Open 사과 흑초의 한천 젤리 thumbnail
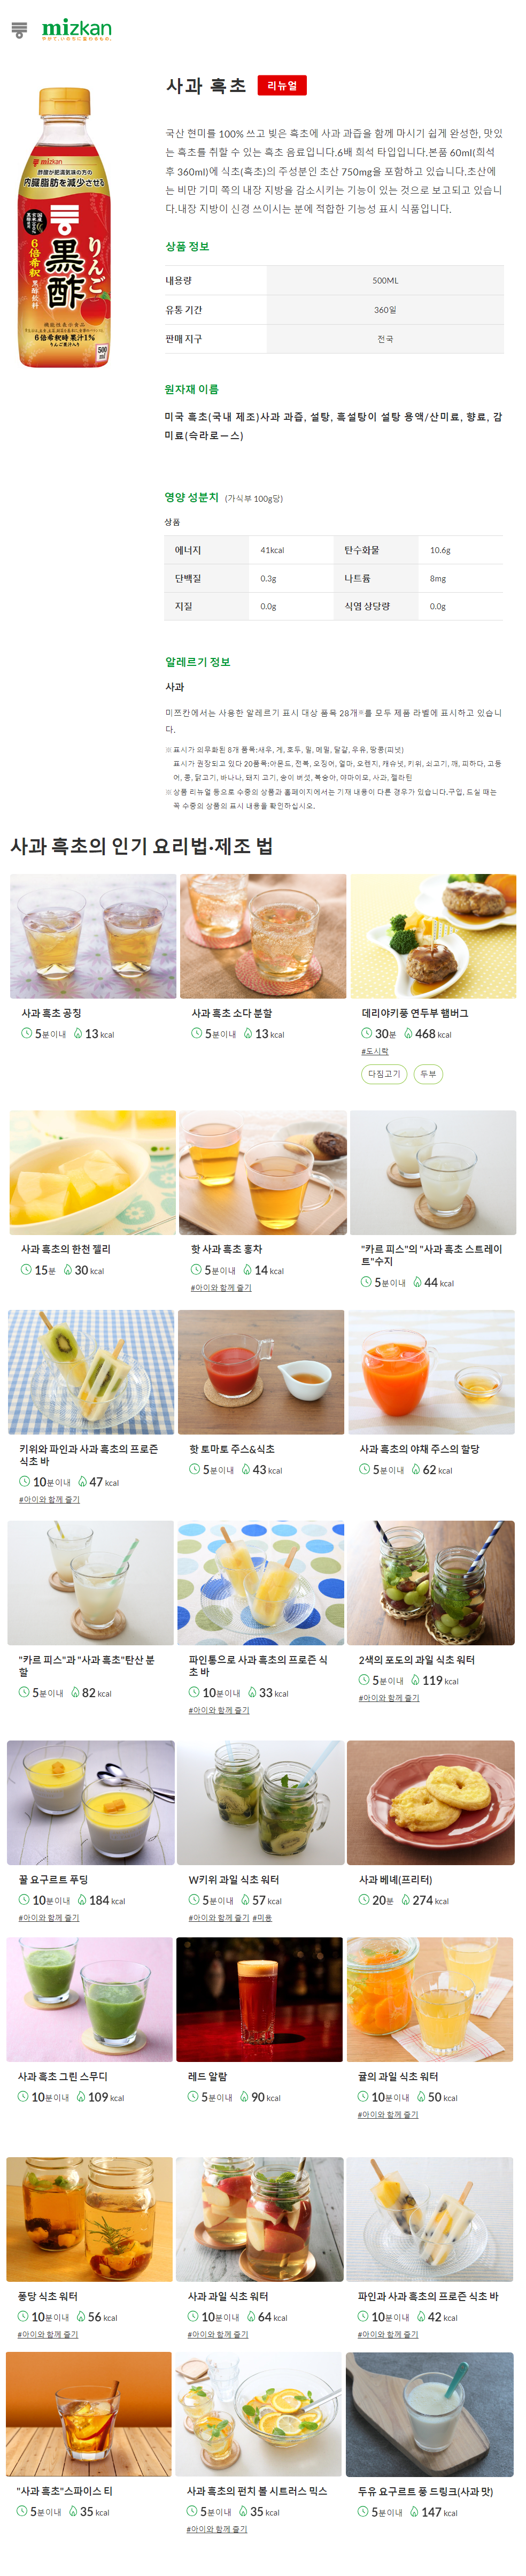This screenshot has width=526, height=2576. pyautogui.click(x=93, y=1172)
